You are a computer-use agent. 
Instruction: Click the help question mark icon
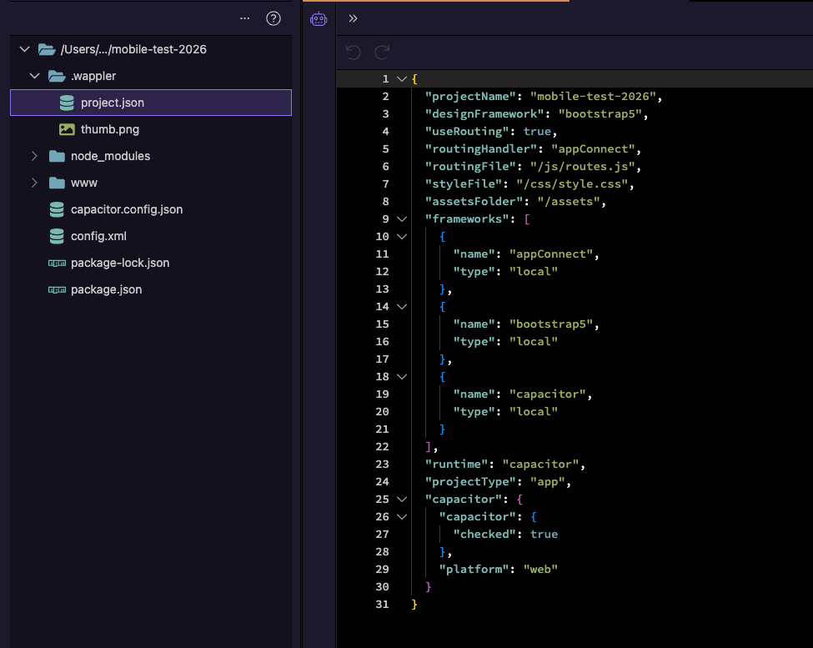(273, 18)
